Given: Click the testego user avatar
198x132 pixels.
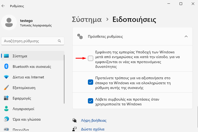Looking at the screenshot, I should tap(9, 22).
